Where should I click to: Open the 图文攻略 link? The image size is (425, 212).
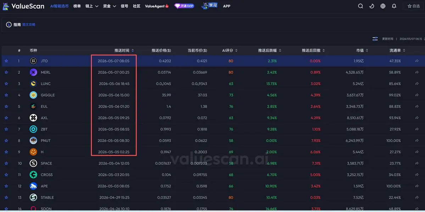tap(29, 25)
